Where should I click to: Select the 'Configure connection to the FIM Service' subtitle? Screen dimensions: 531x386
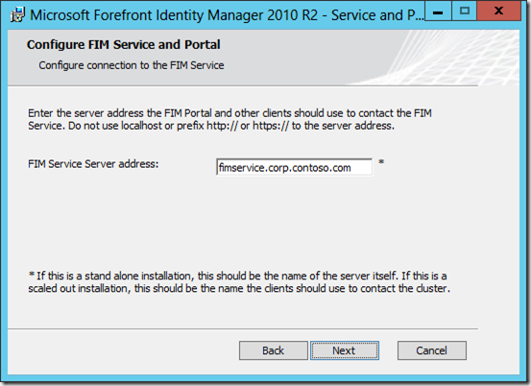pos(132,65)
